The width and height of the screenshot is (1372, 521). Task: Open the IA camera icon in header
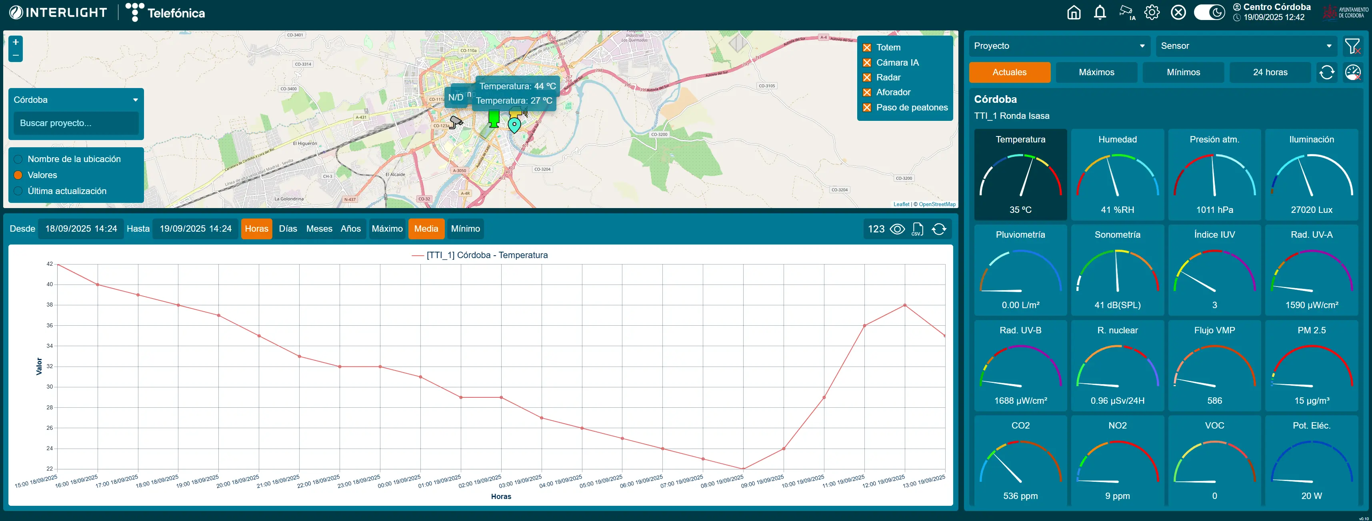coord(1126,13)
